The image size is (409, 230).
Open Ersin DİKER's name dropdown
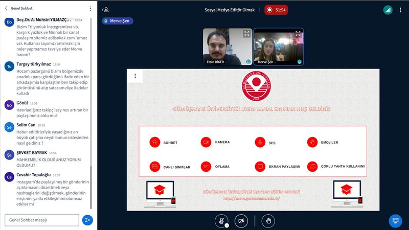[218, 62]
